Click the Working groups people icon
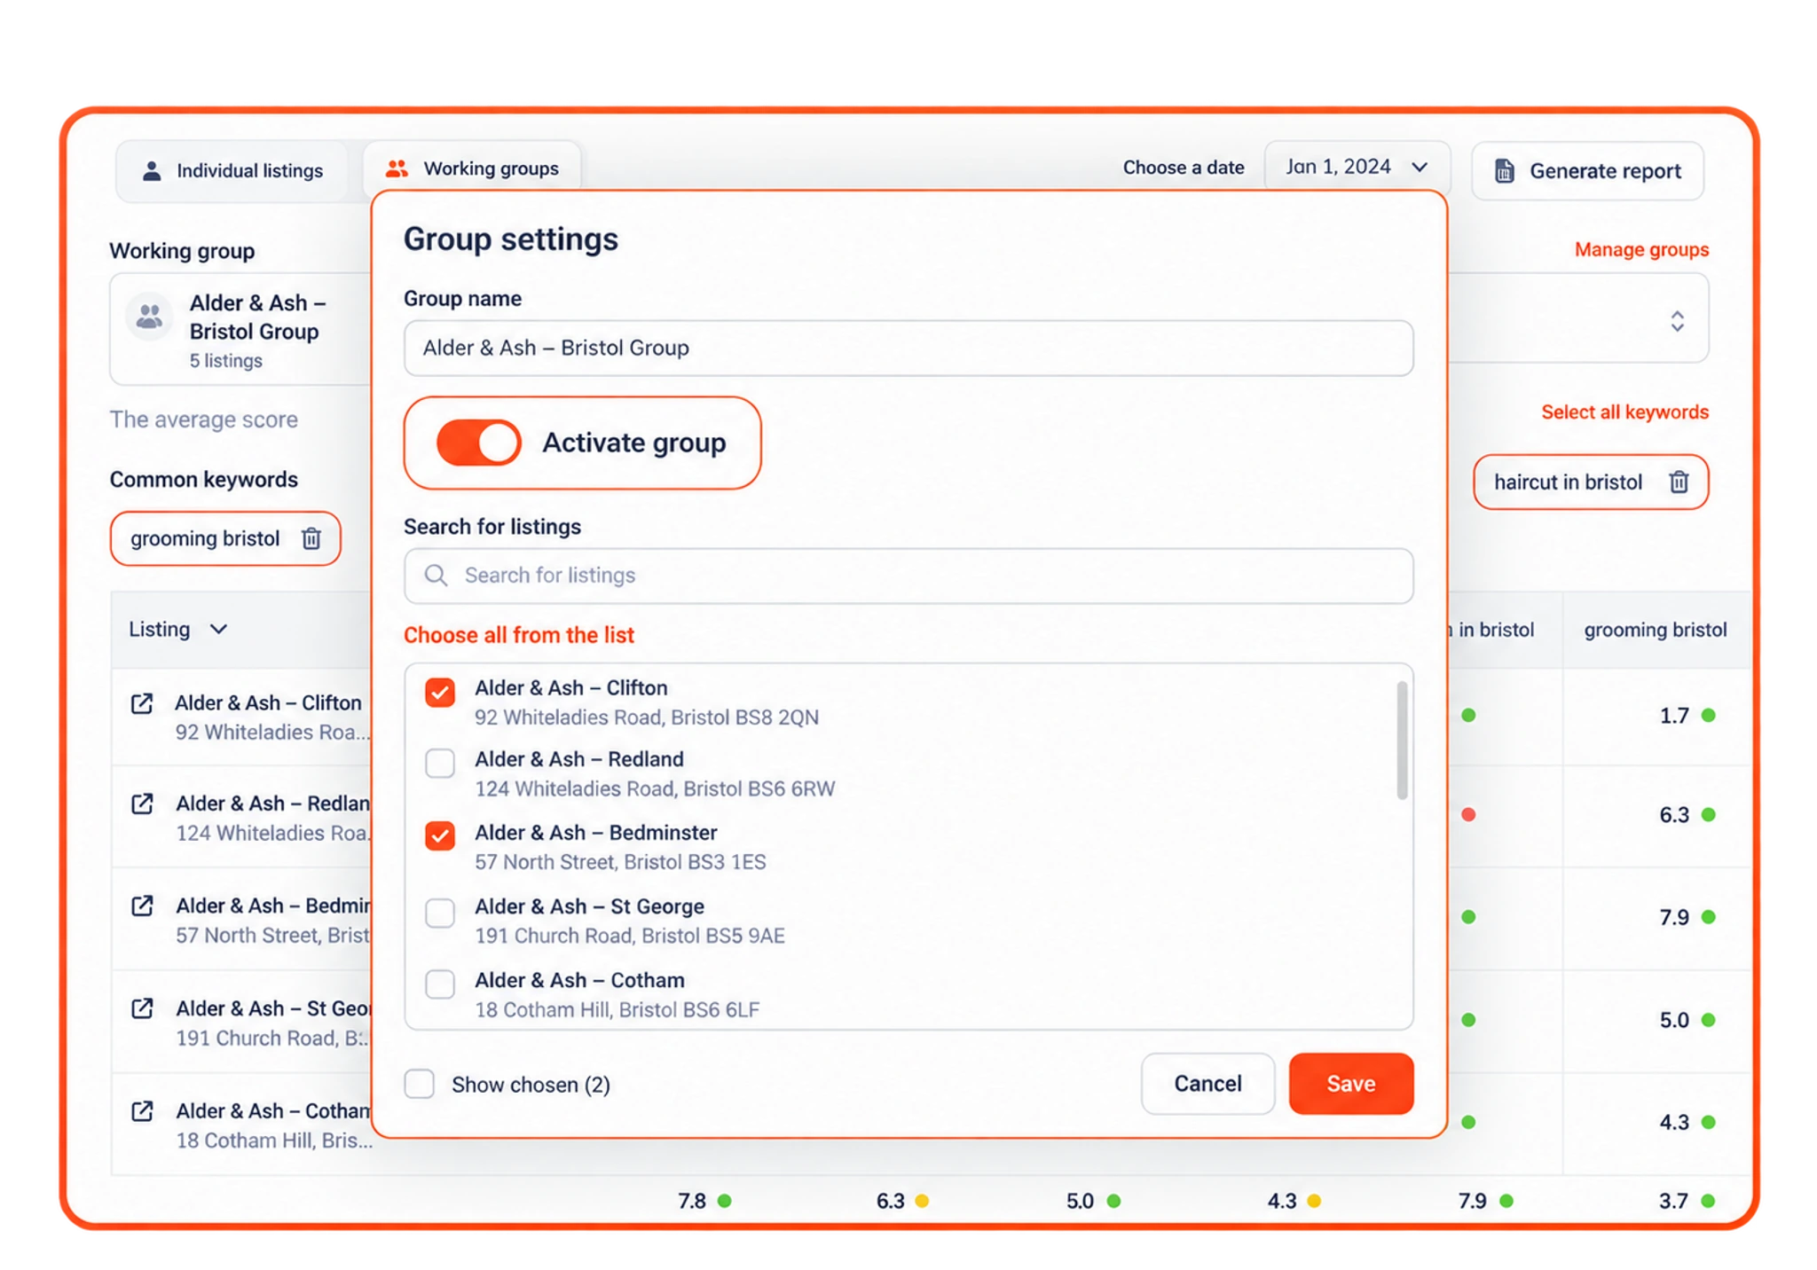This screenshot has height=1270, width=1817. click(397, 169)
